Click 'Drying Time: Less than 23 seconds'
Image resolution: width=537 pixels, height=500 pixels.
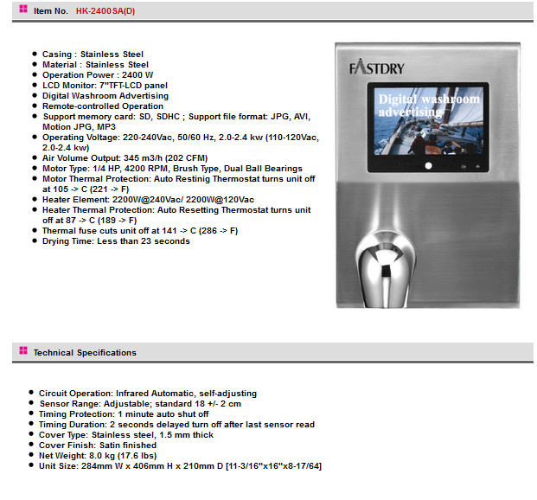click(116, 241)
